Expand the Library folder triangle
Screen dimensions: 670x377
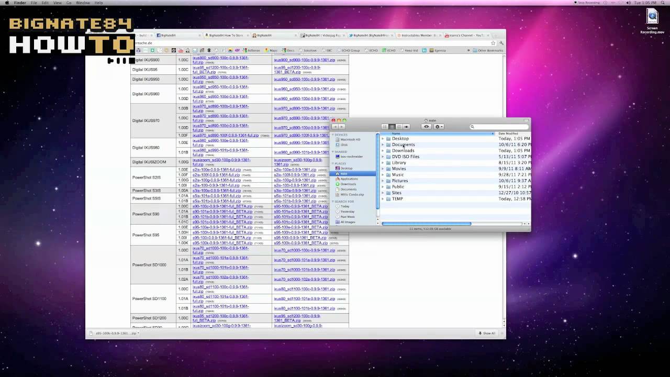pos(383,163)
